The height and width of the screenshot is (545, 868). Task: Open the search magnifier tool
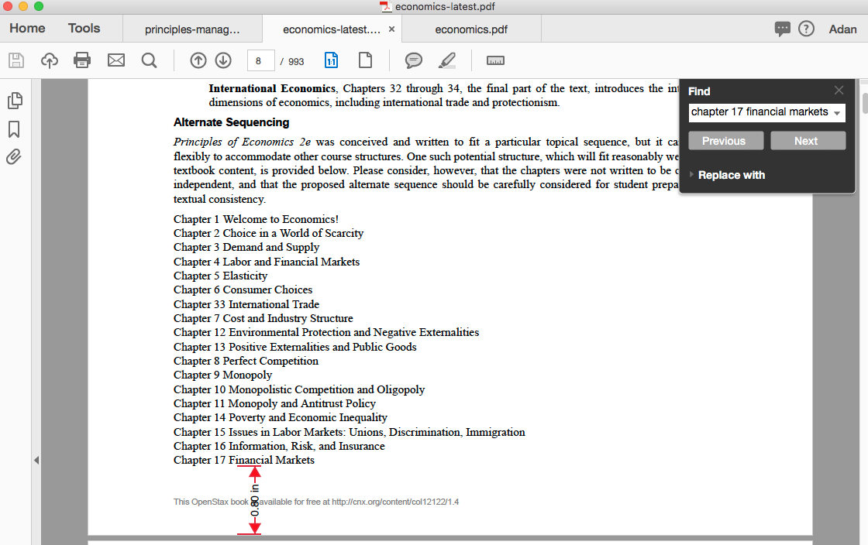pos(150,60)
